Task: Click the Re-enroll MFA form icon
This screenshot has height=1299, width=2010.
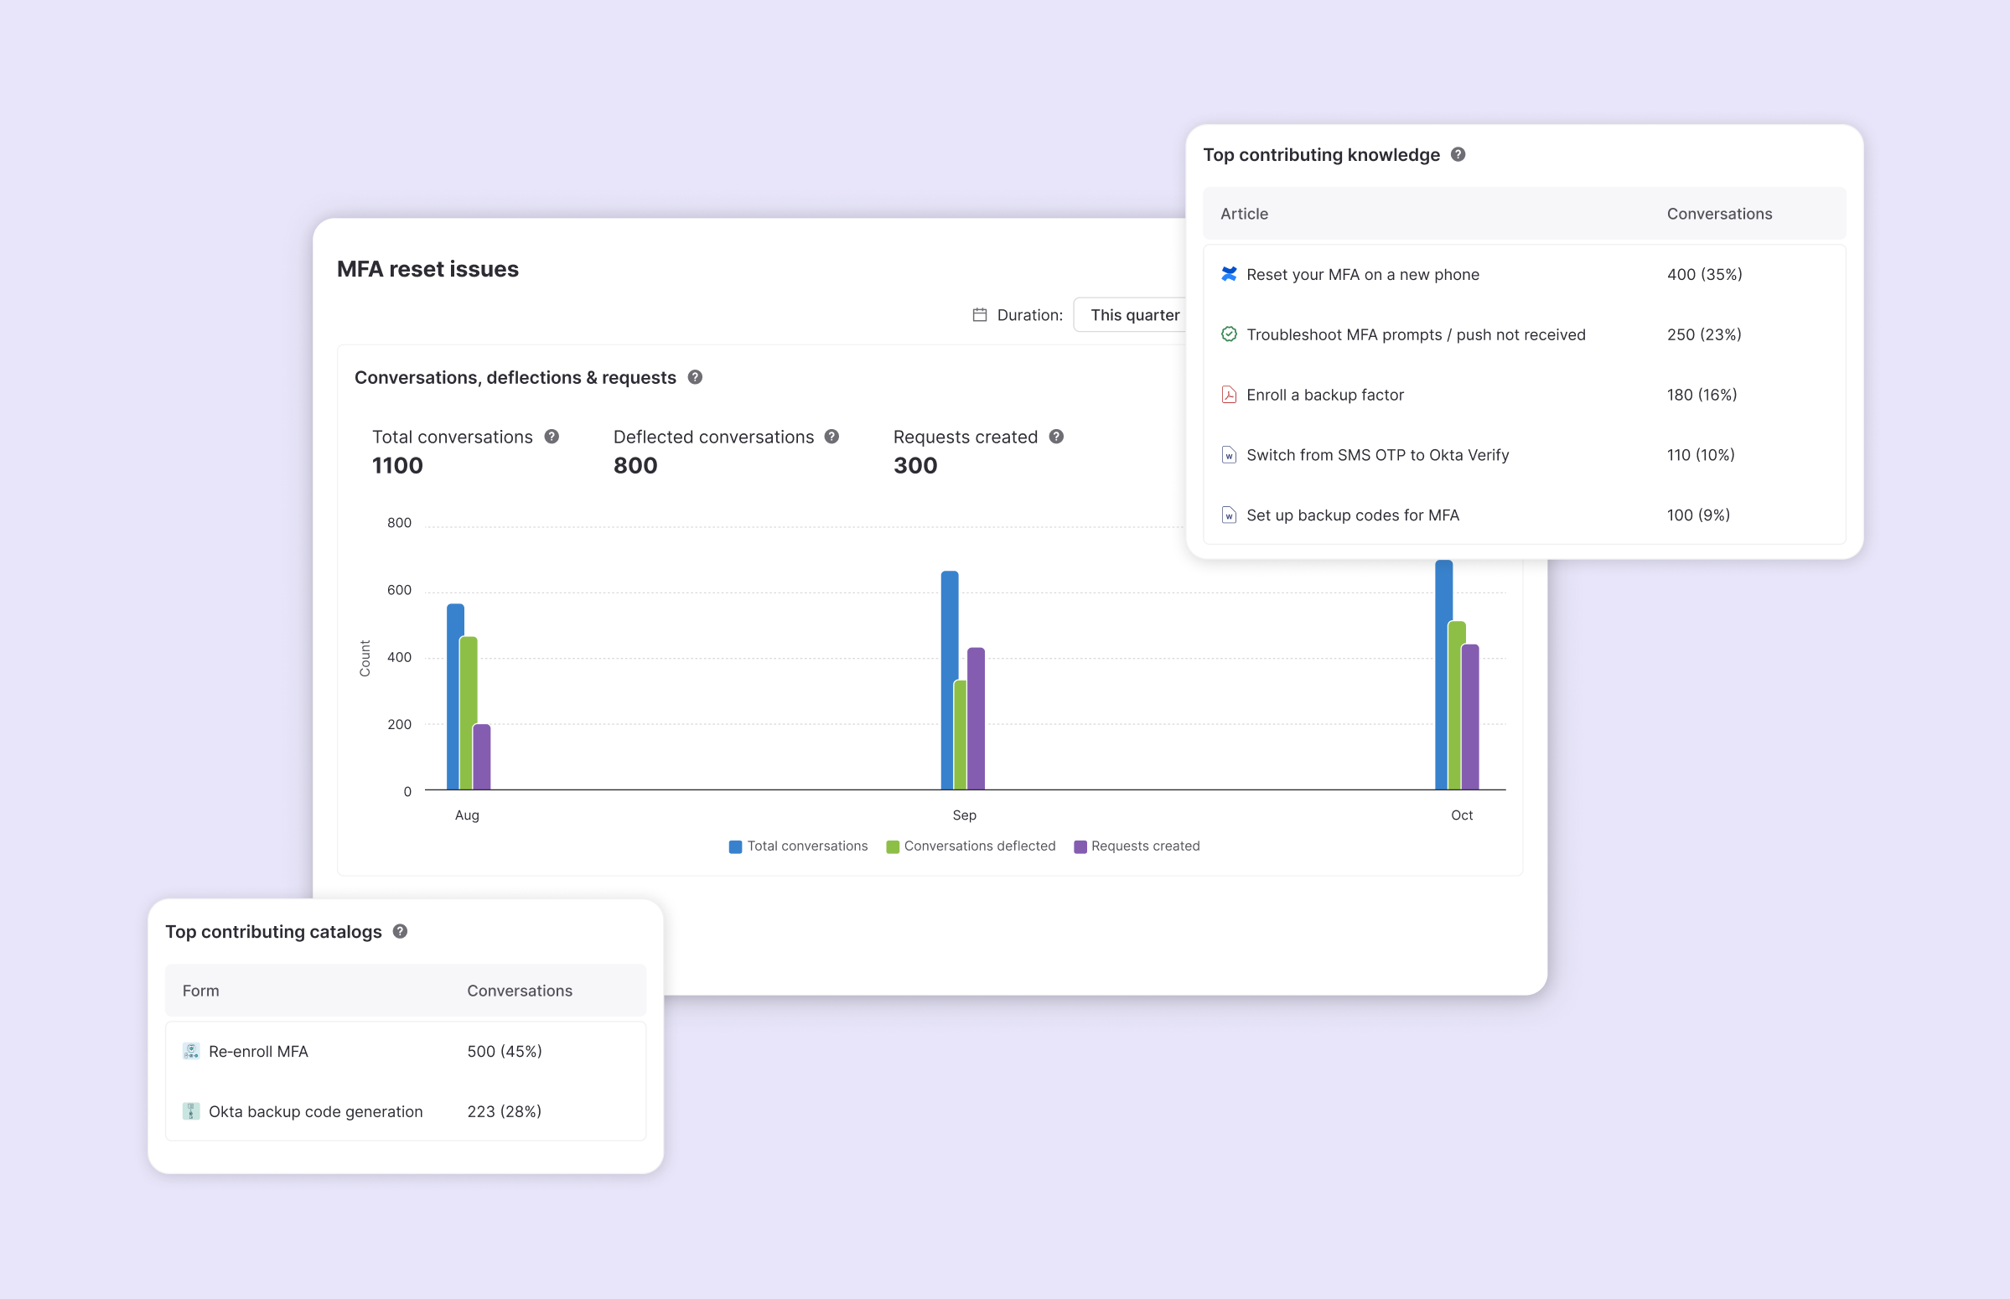Action: pos(191,1051)
